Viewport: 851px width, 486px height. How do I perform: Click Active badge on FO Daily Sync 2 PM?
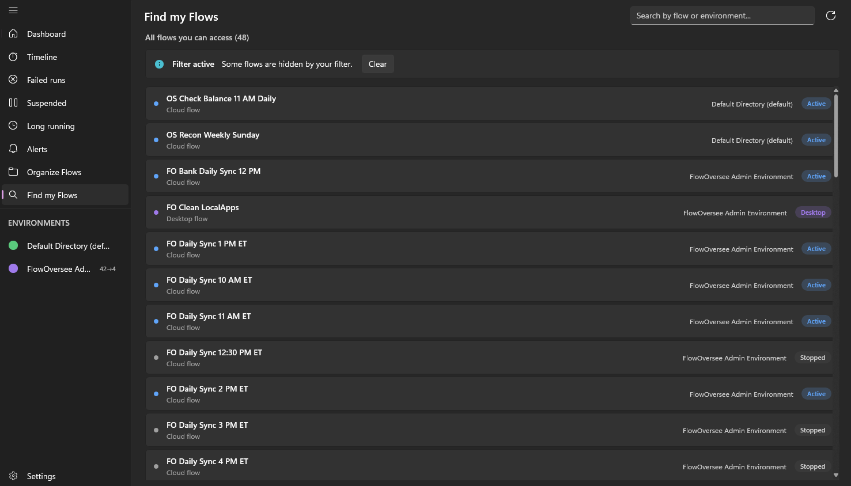click(816, 394)
